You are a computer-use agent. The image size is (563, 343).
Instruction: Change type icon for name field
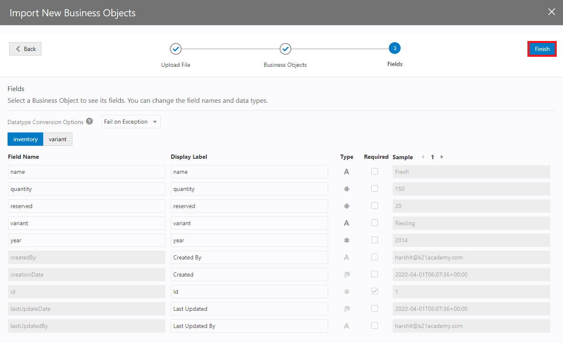pos(347,172)
